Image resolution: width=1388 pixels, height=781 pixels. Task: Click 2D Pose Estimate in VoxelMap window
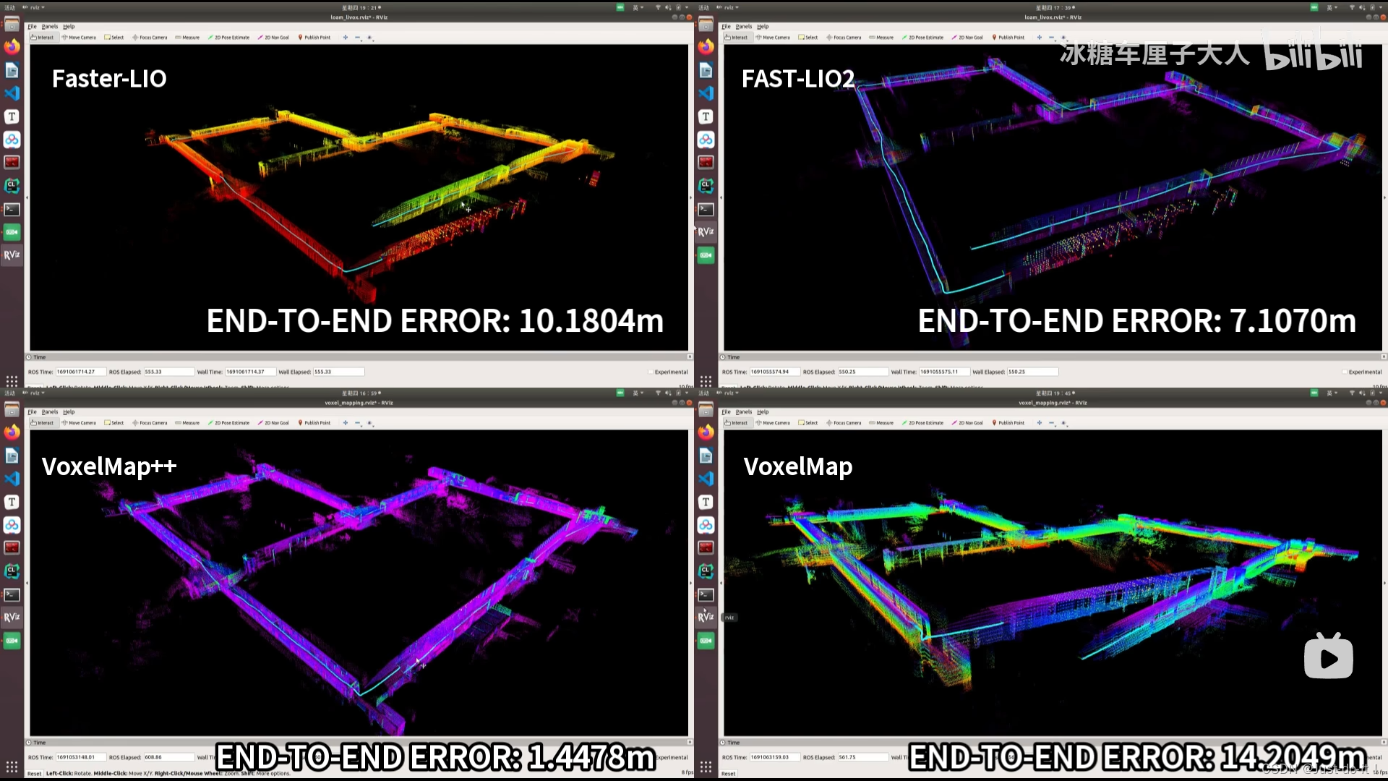922,423
